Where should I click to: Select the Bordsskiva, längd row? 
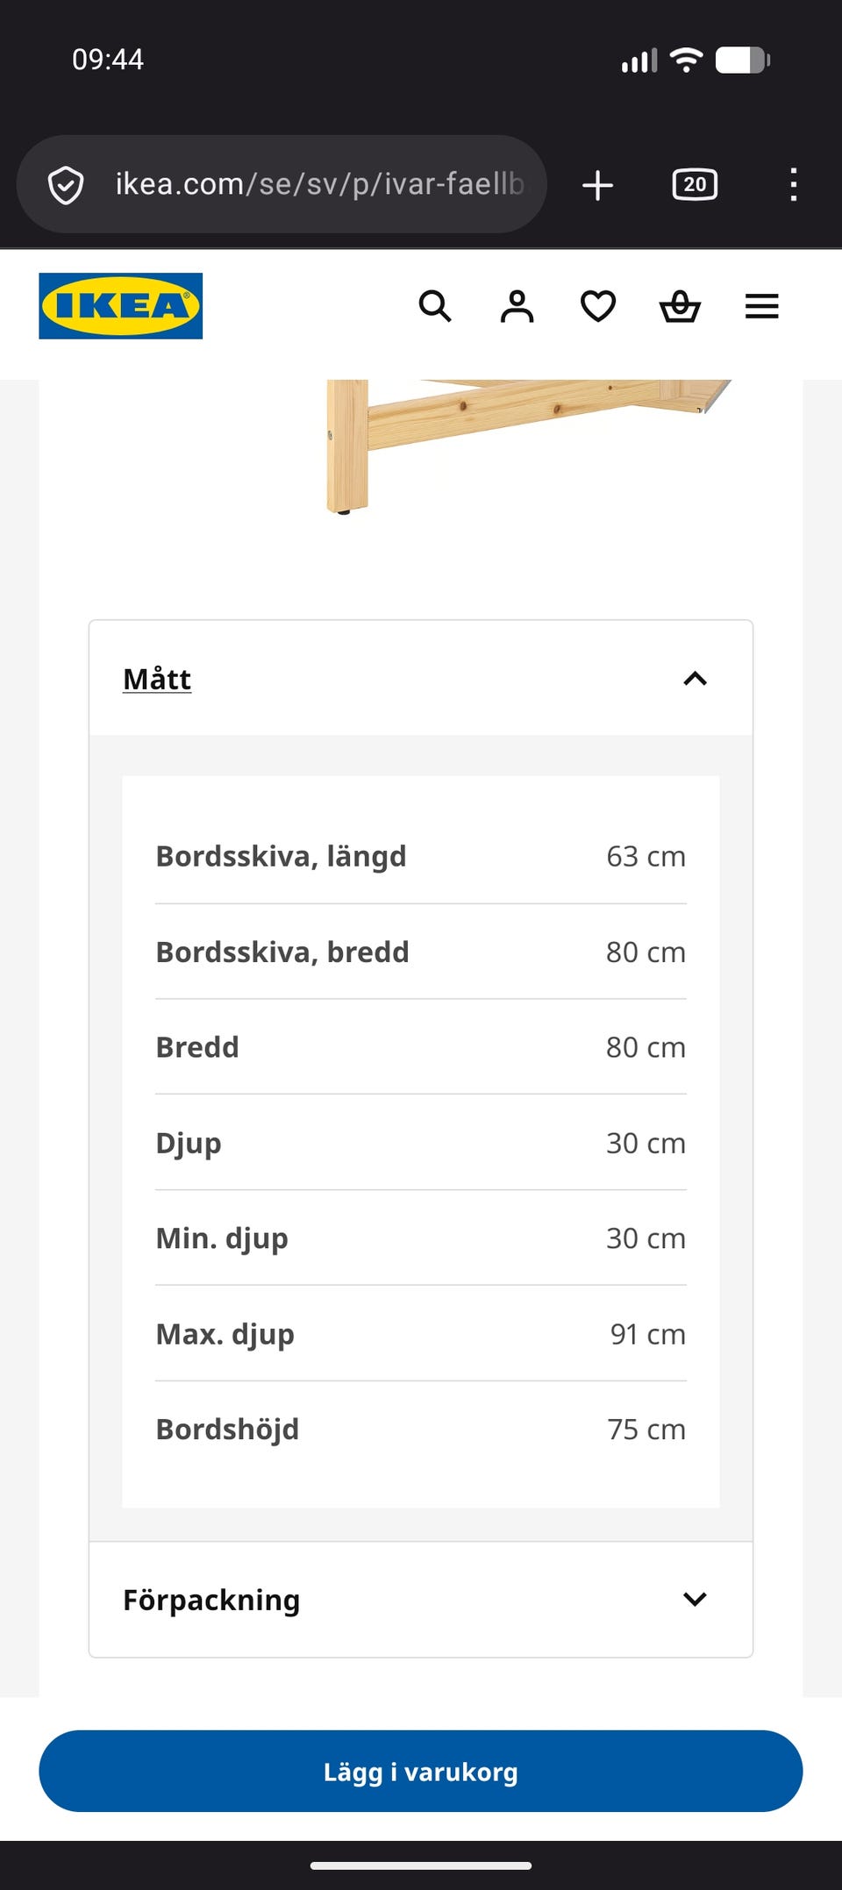[421, 856]
